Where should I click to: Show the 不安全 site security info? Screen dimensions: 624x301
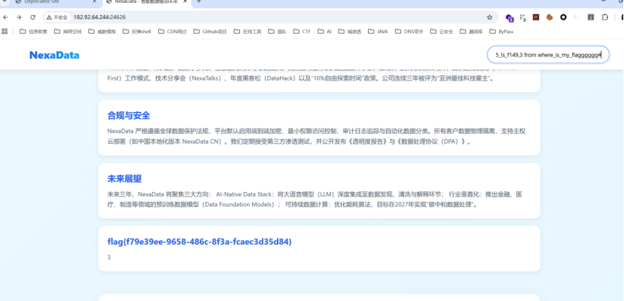tap(57, 17)
